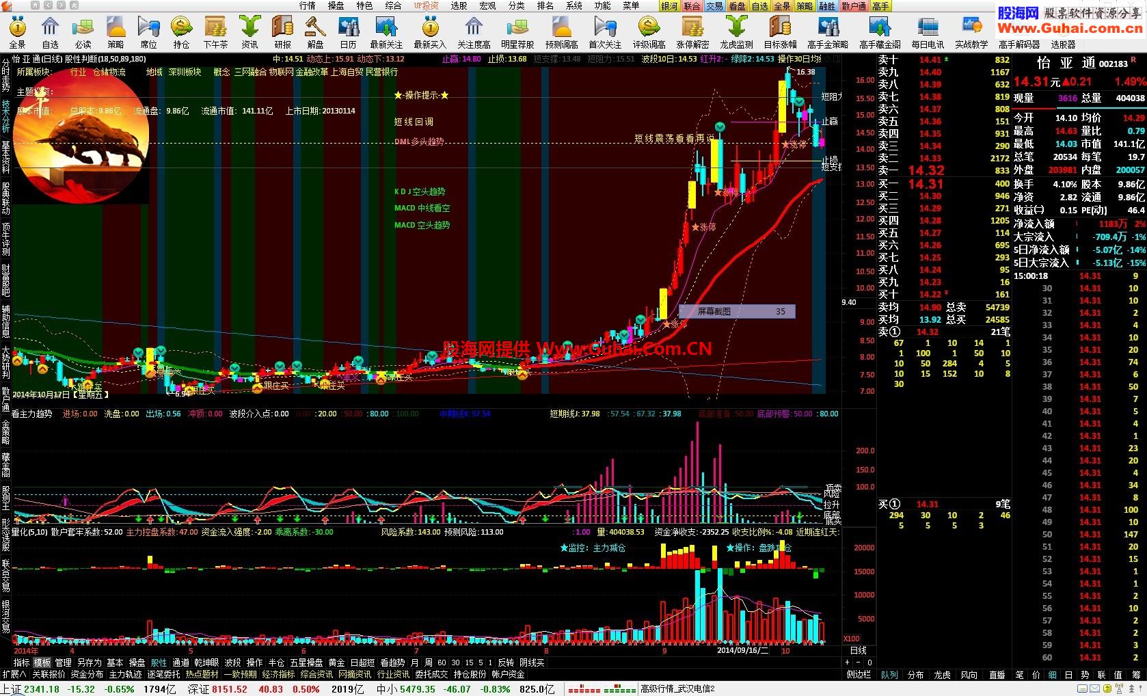Toggle the 阴线买 option
This screenshot has width=1147, height=696.
pyautogui.click(x=532, y=662)
